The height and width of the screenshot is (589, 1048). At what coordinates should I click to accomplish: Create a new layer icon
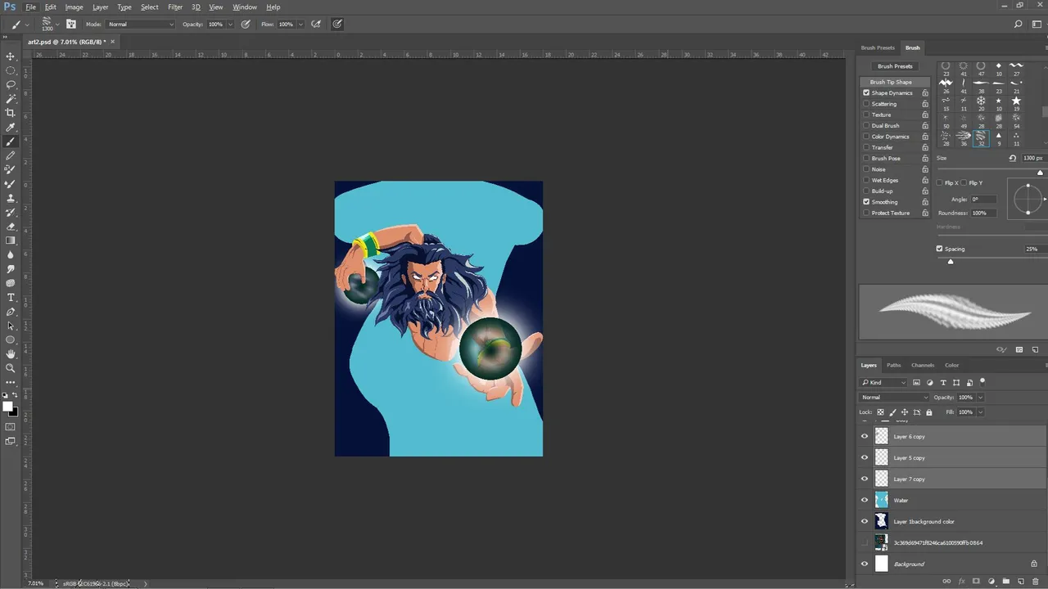click(1021, 581)
